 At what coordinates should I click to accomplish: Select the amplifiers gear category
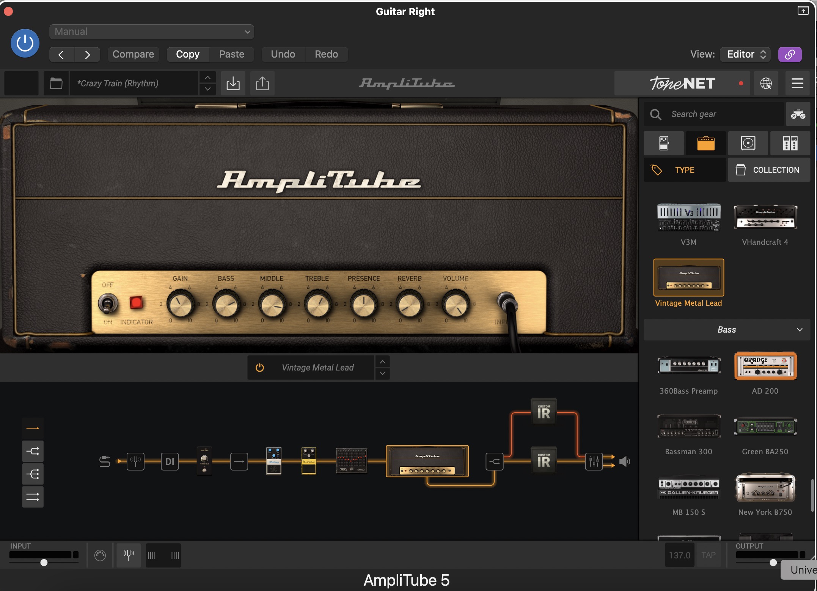705,143
